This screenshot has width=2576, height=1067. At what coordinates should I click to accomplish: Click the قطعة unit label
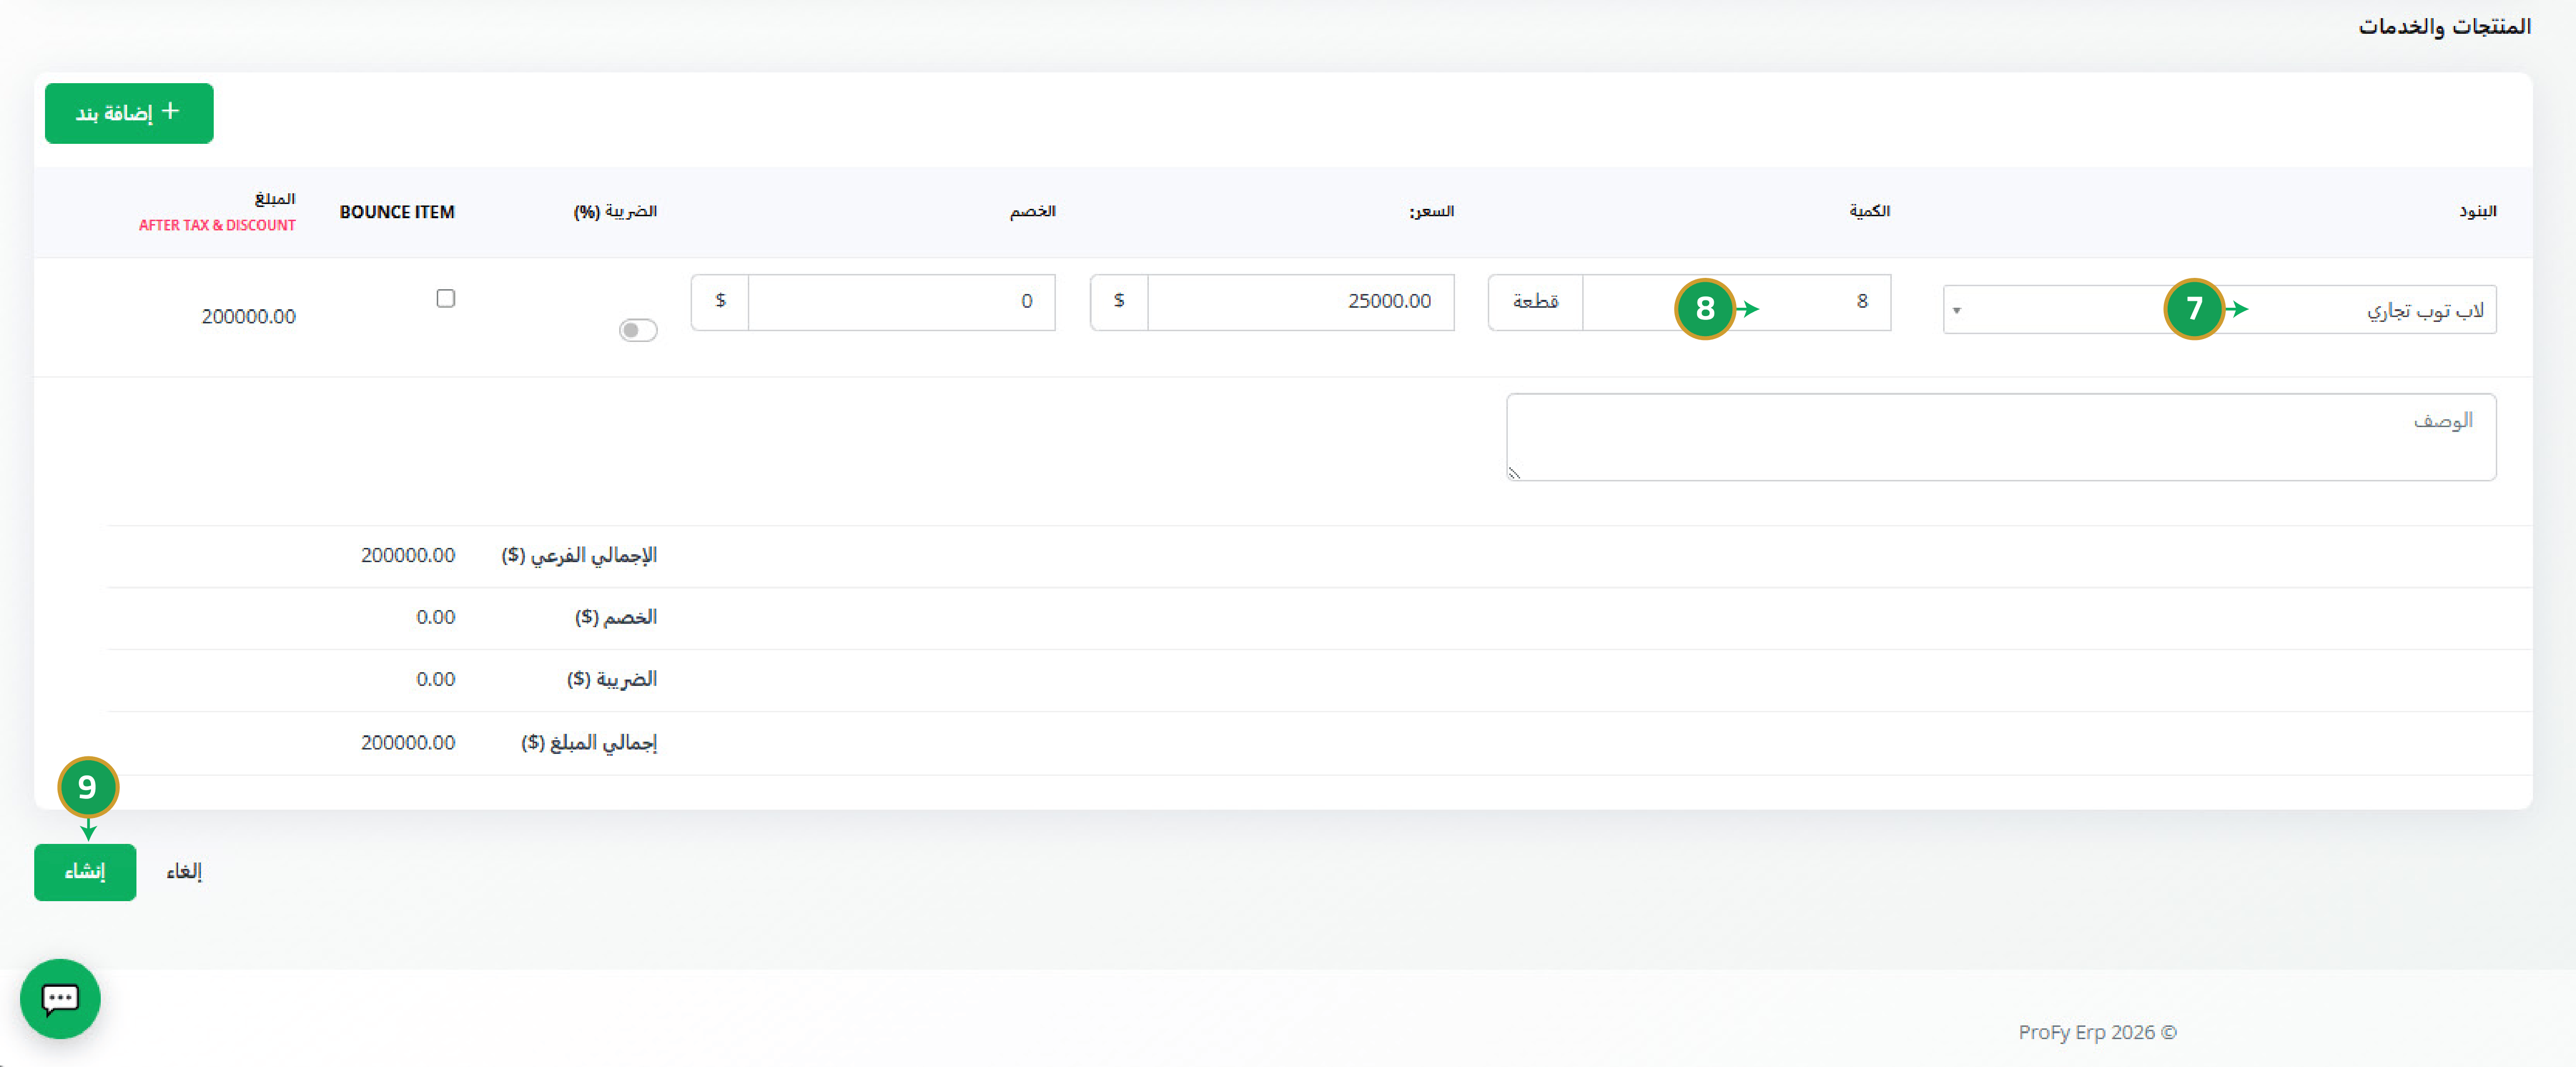[1535, 302]
